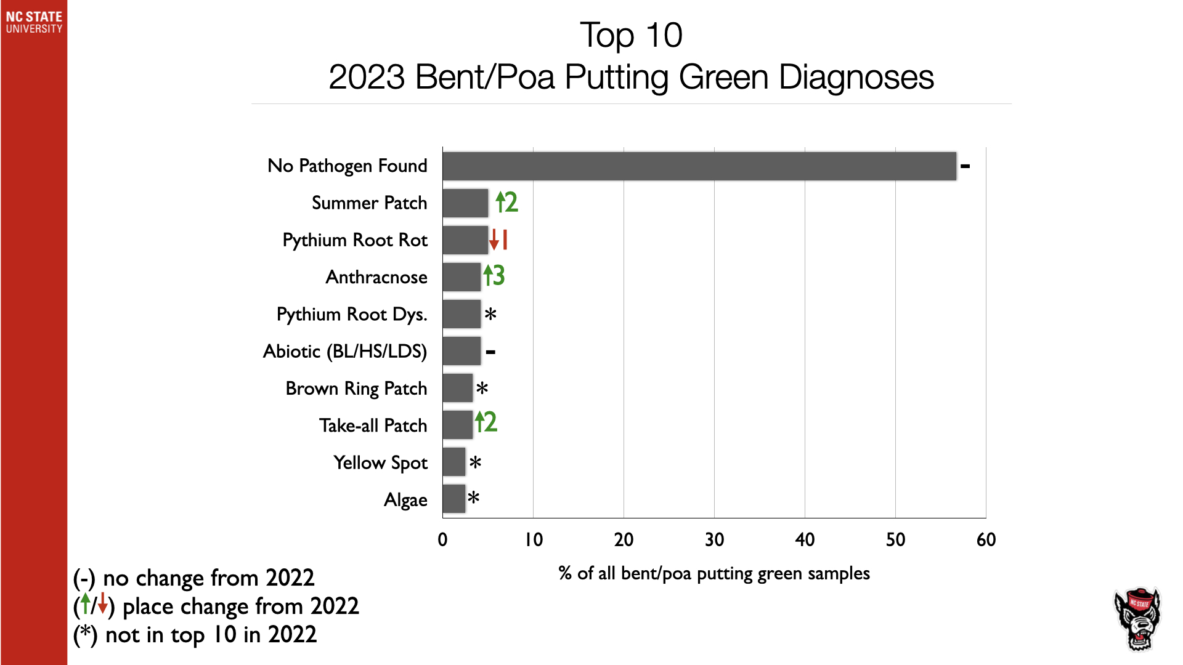Click the green up-3 arrow beside Anthracnose
The height and width of the screenshot is (665, 1183).
click(x=494, y=276)
